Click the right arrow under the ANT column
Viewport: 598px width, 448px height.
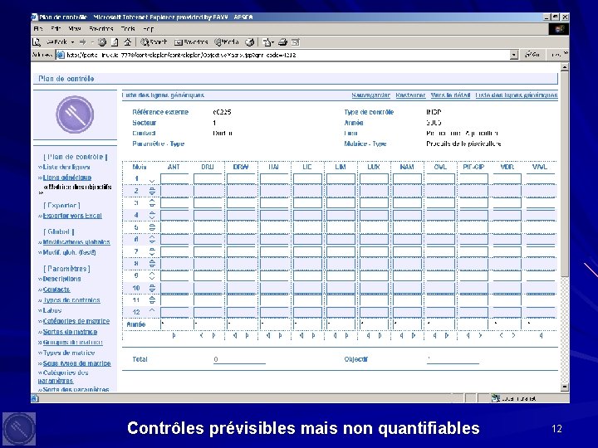[174, 336]
